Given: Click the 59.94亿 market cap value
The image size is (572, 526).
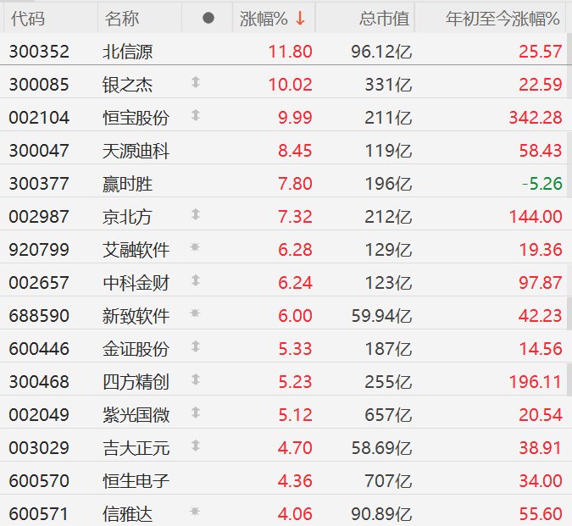Looking at the screenshot, I should tap(381, 316).
